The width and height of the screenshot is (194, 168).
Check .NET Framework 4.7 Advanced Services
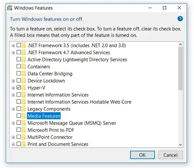click(19, 52)
